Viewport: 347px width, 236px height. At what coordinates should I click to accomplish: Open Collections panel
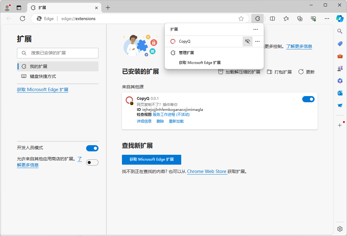click(x=300, y=19)
